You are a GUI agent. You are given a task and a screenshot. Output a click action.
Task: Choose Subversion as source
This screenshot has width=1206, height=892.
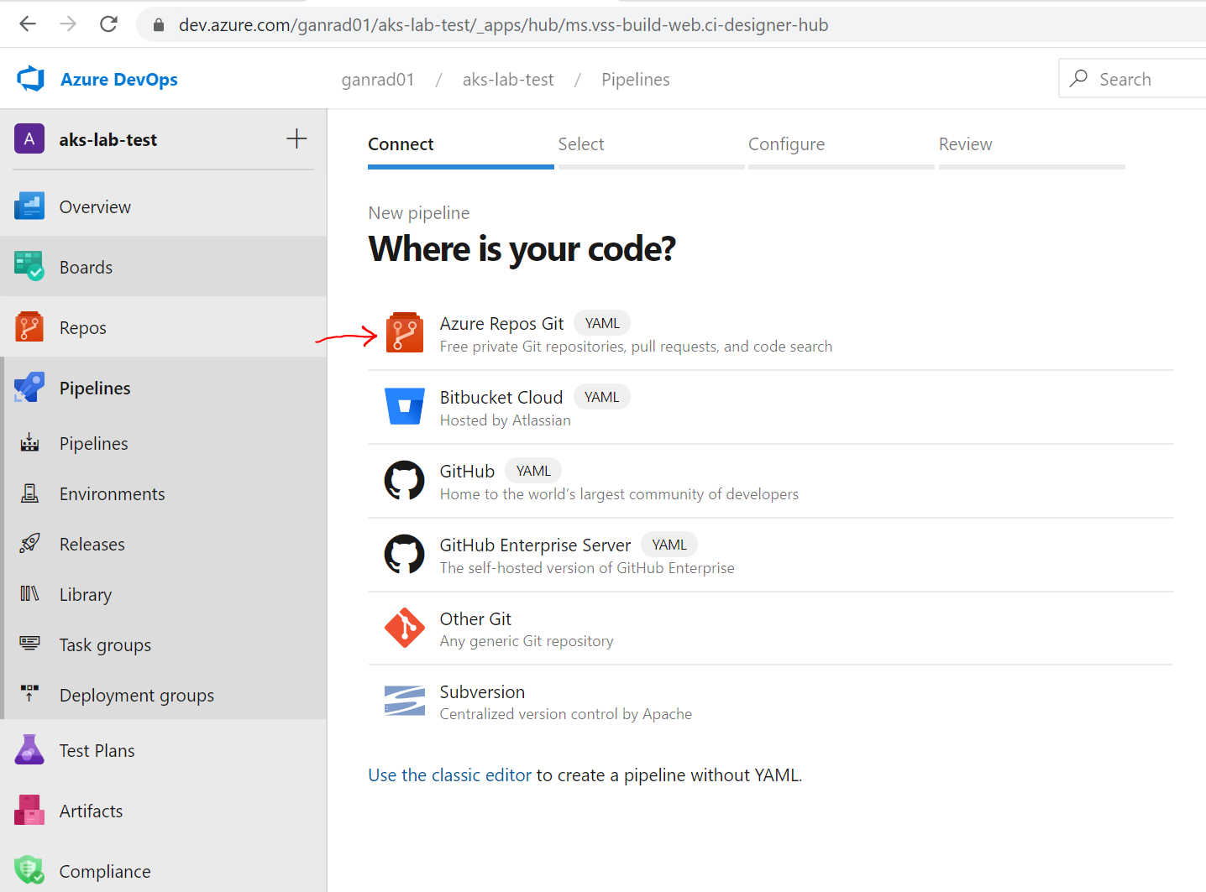tap(770, 702)
